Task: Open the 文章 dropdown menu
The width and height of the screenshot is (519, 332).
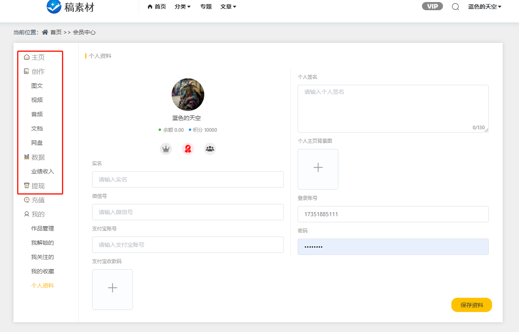Action: tap(228, 7)
